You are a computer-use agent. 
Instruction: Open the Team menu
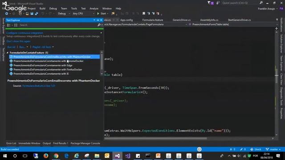(x=64, y=8)
